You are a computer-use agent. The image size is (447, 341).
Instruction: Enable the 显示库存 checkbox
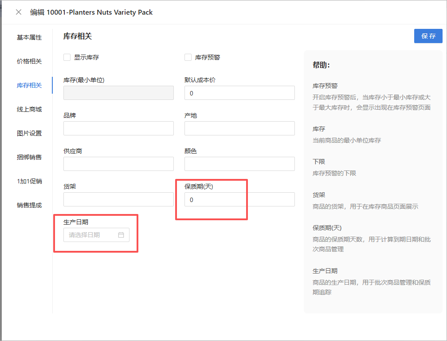[67, 57]
